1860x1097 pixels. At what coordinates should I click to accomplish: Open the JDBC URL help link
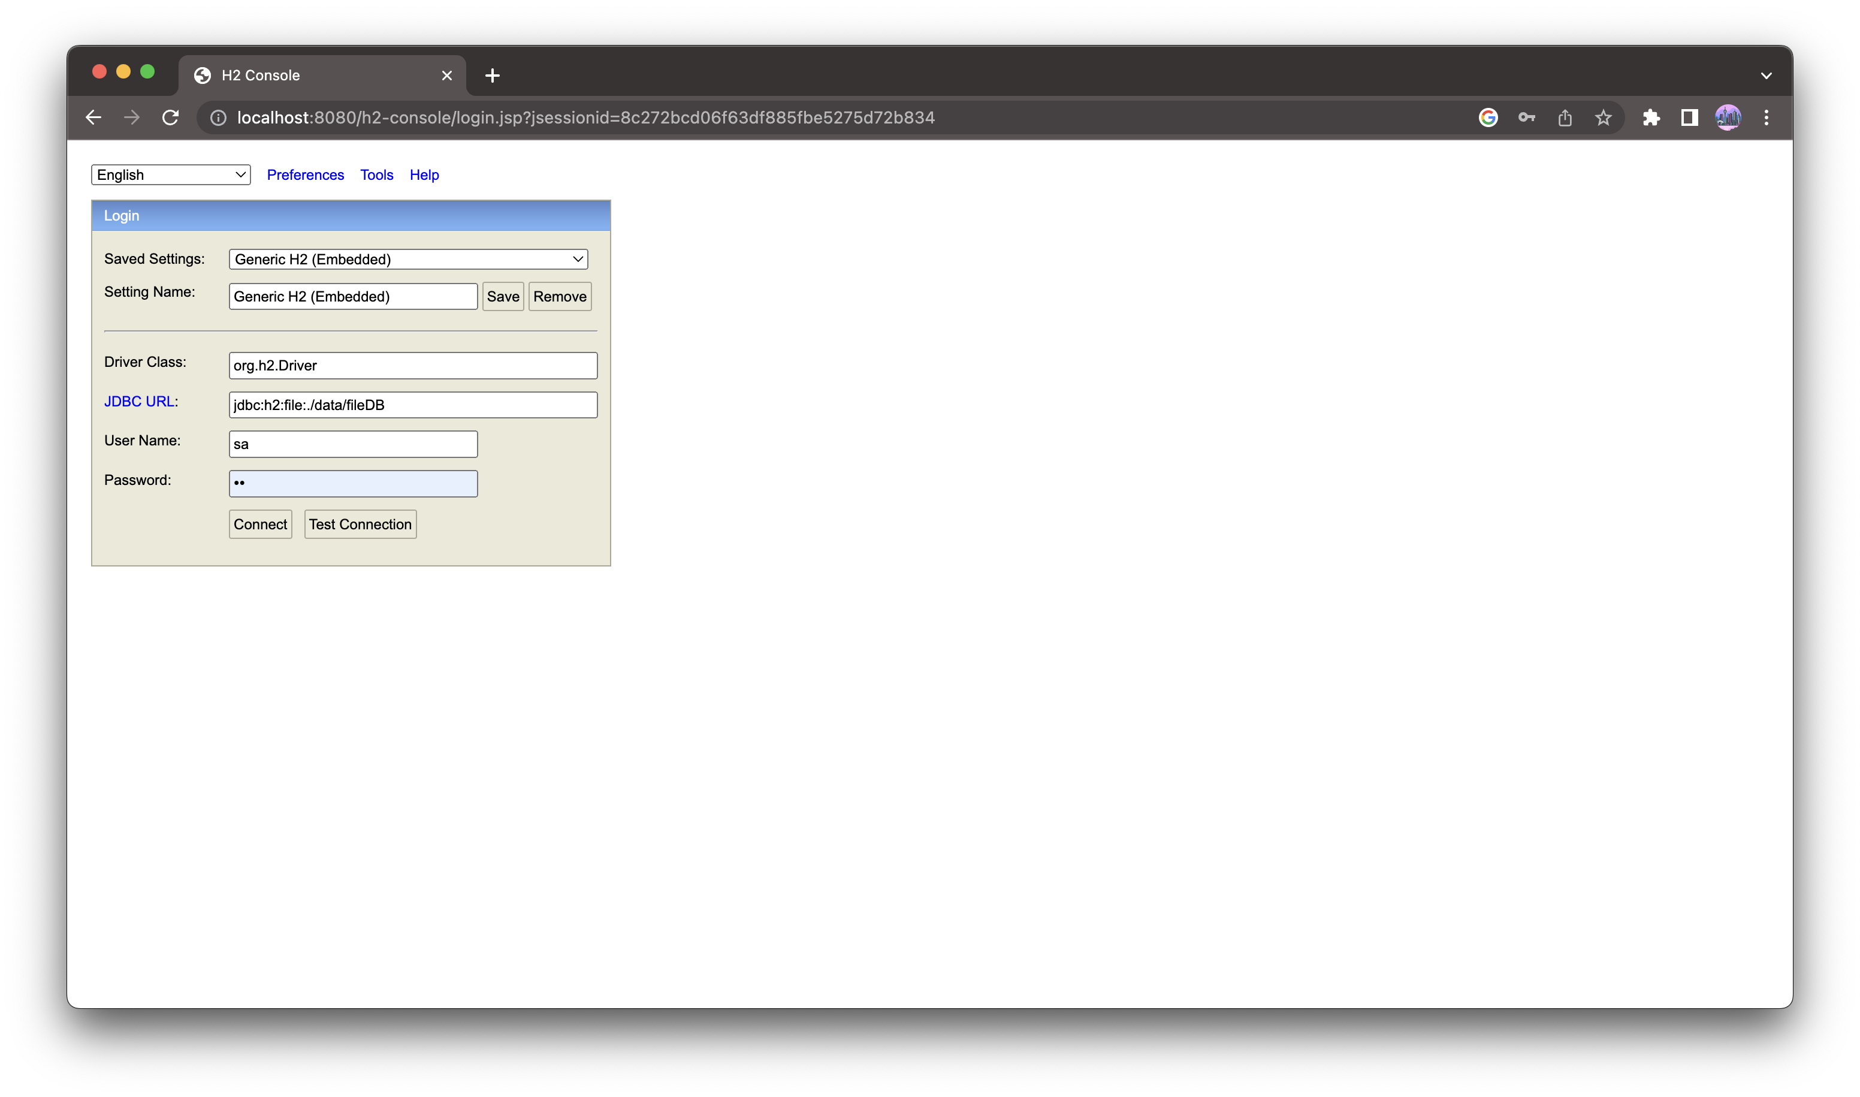tap(140, 400)
